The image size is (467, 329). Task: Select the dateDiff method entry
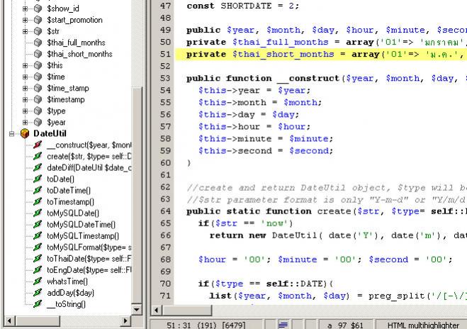tap(89, 167)
